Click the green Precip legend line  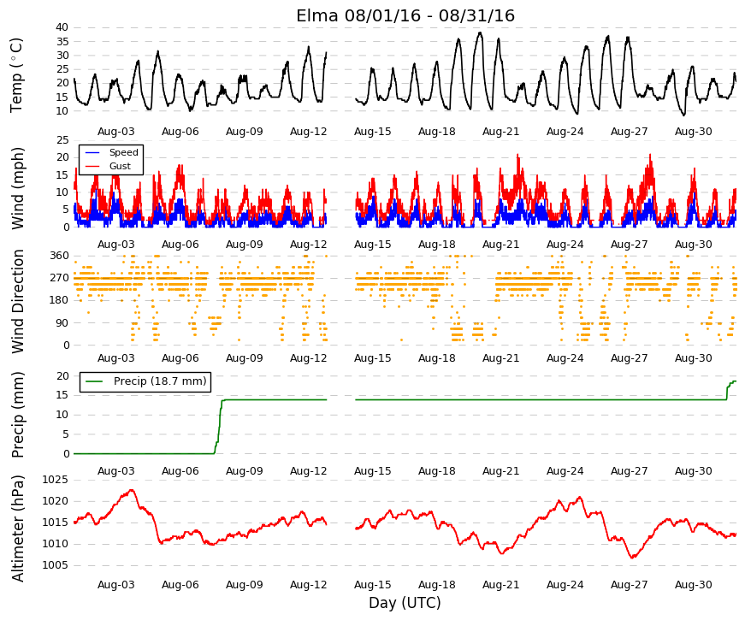93,381
